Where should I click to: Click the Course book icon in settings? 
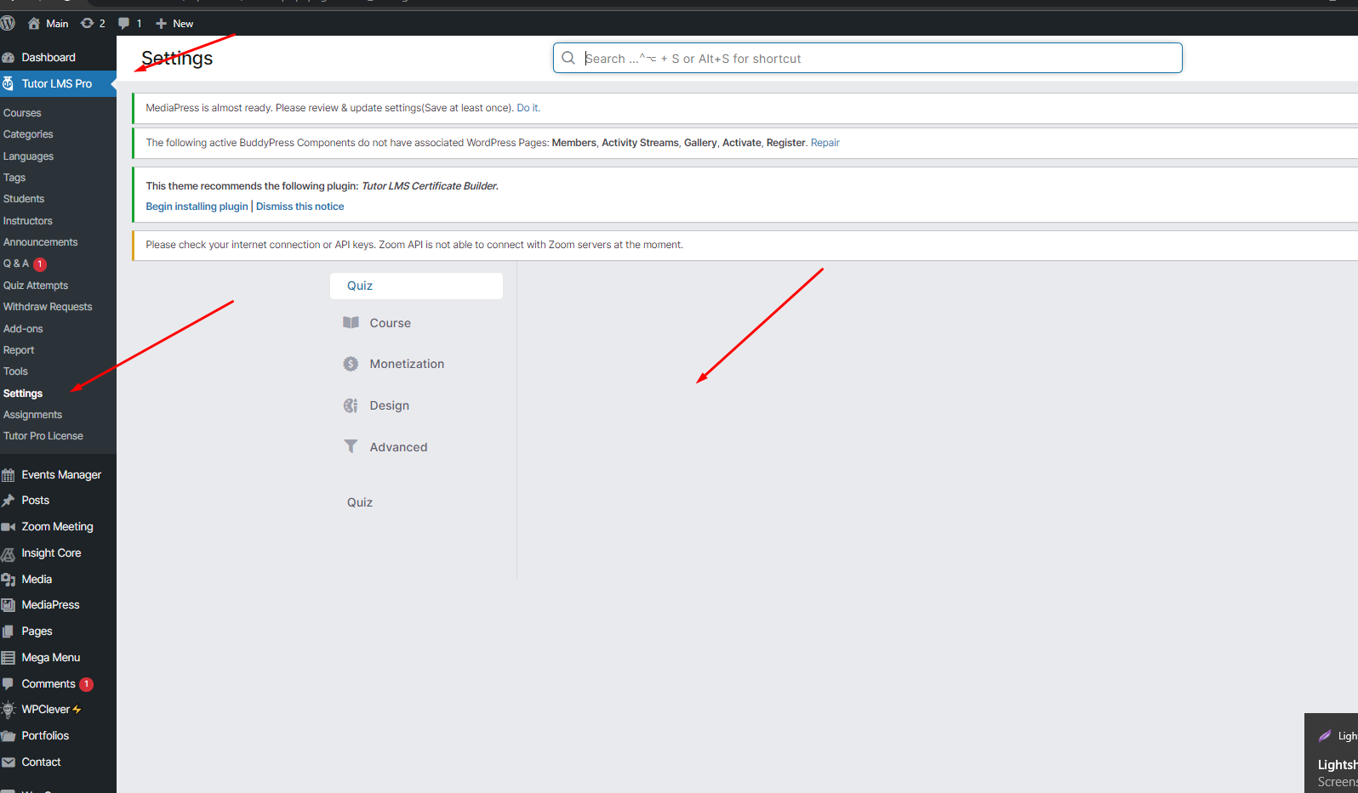point(351,323)
